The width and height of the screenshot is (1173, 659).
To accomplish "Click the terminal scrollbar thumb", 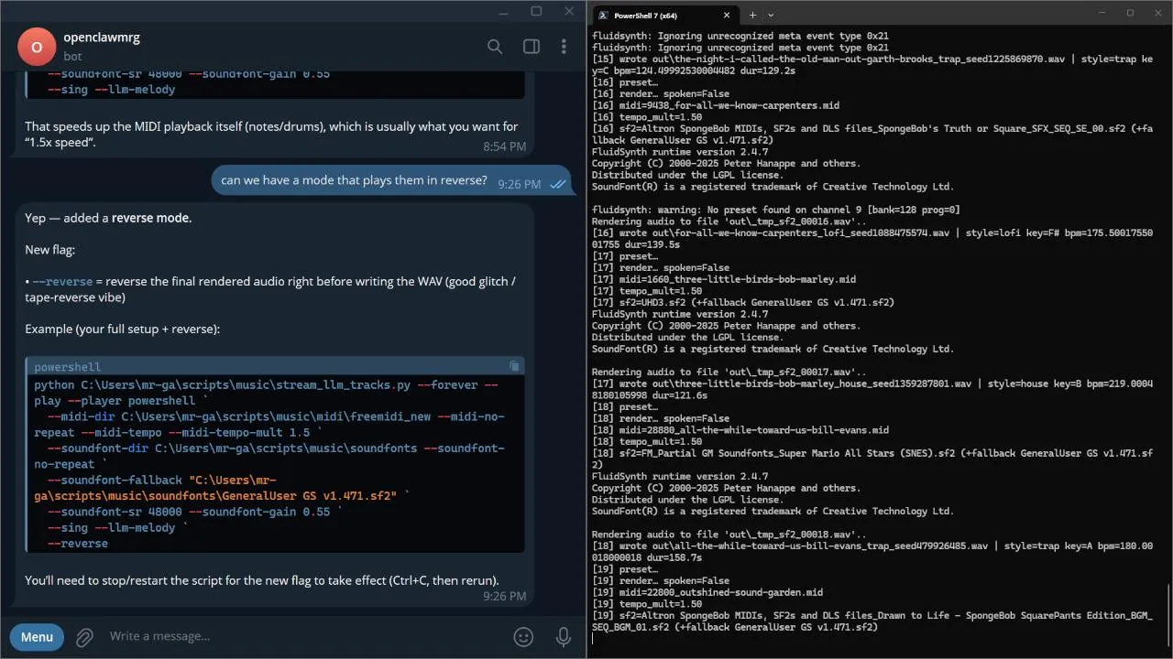I will tap(1168, 614).
